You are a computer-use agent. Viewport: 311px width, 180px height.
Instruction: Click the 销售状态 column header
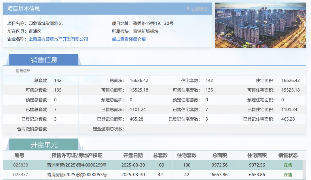click(x=288, y=156)
